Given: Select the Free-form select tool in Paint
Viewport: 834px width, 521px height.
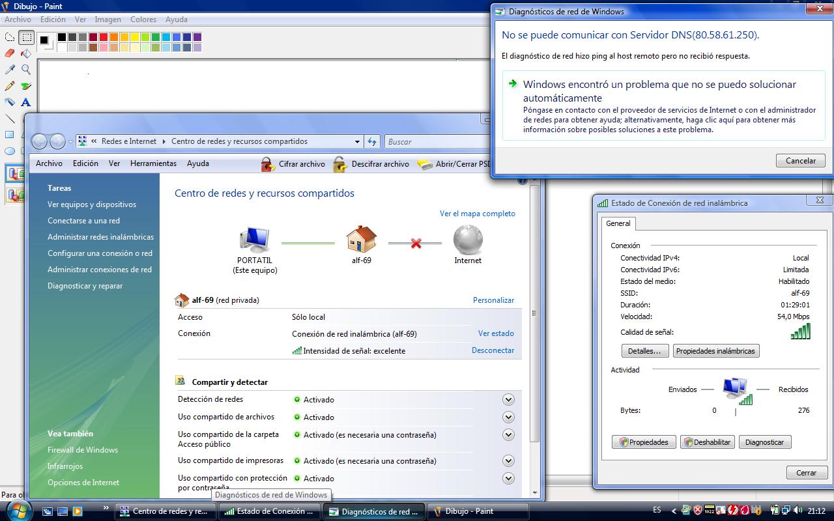Looking at the screenshot, I should pyautogui.click(x=10, y=37).
